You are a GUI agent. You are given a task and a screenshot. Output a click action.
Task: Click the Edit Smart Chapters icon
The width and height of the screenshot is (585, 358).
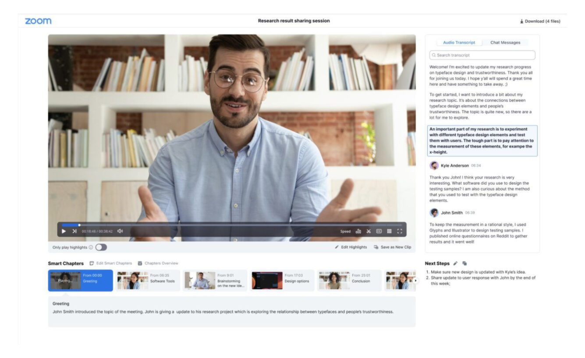pos(92,263)
